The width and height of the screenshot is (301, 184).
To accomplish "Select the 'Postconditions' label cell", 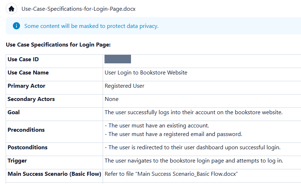I will pos(54,149).
